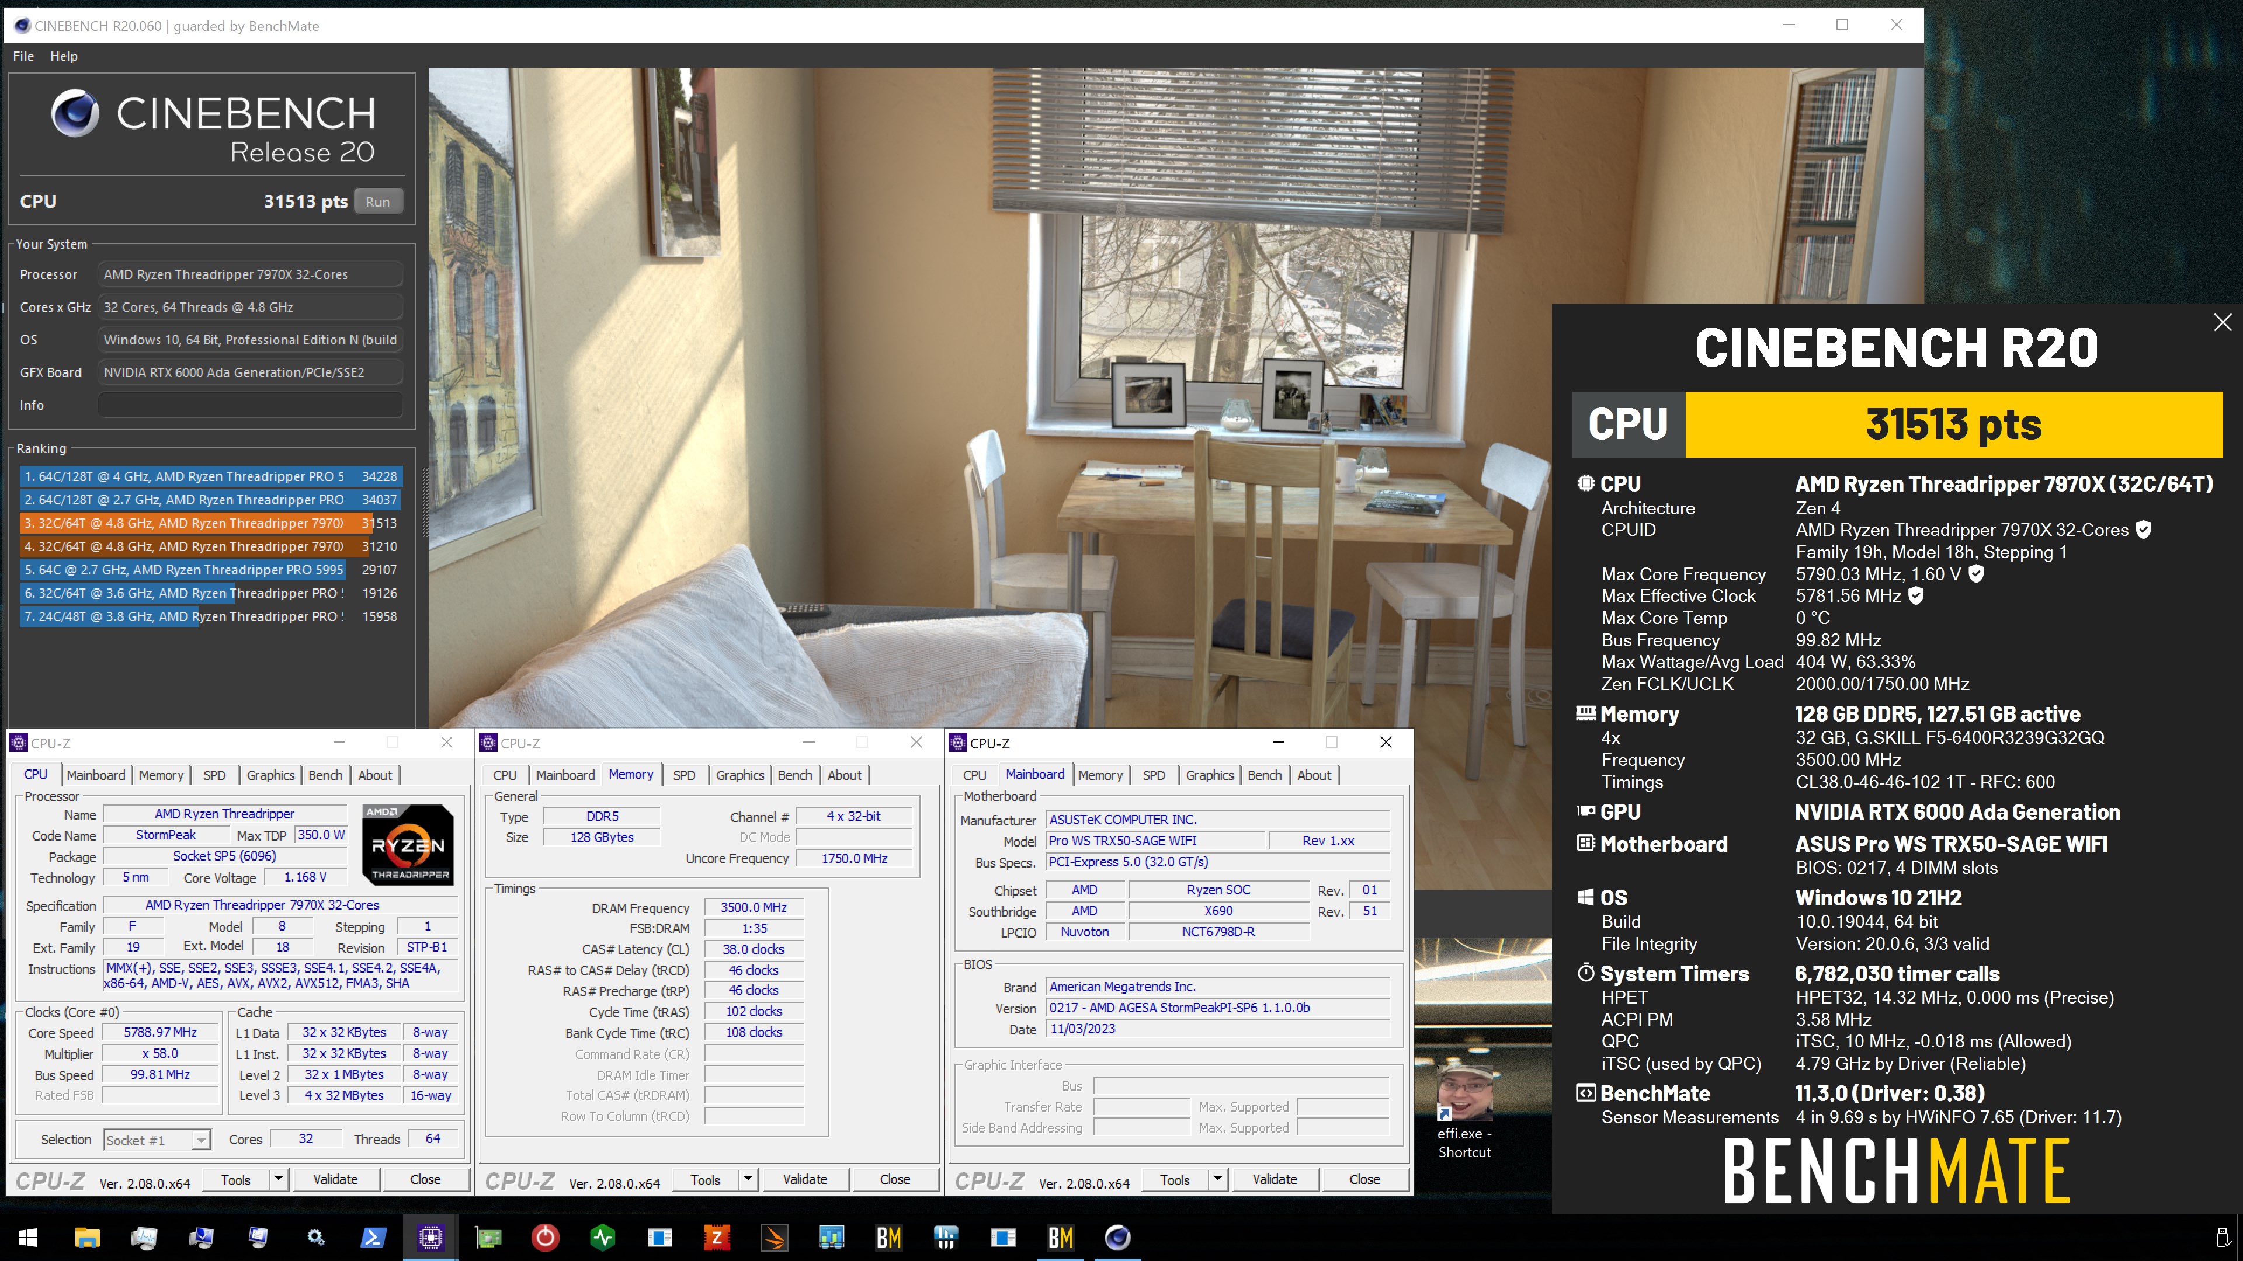2243x1261 pixels.
Task: Select ranking entry 1 with score 34228
Action: coord(210,477)
